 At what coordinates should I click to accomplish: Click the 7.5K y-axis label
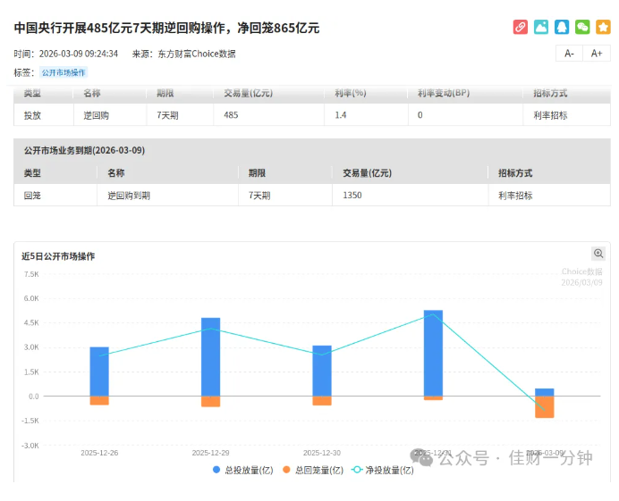pyautogui.click(x=31, y=274)
